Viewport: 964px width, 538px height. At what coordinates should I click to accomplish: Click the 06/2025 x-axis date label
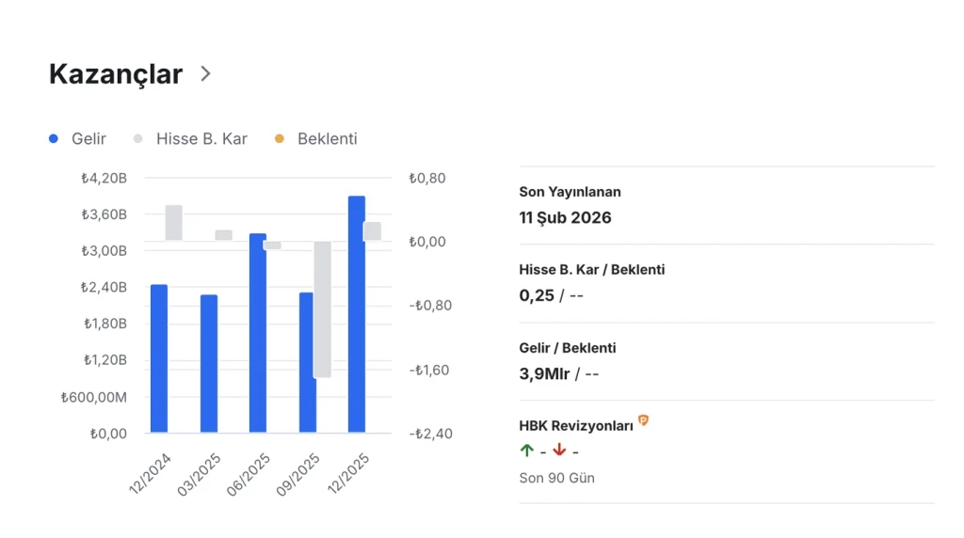coord(249,474)
